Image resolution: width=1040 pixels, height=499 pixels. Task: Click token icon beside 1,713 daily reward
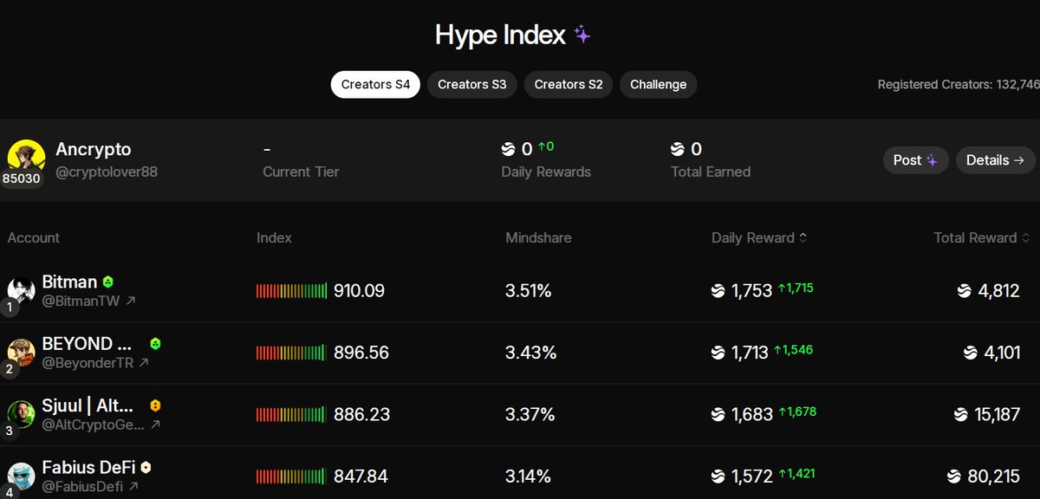(718, 353)
